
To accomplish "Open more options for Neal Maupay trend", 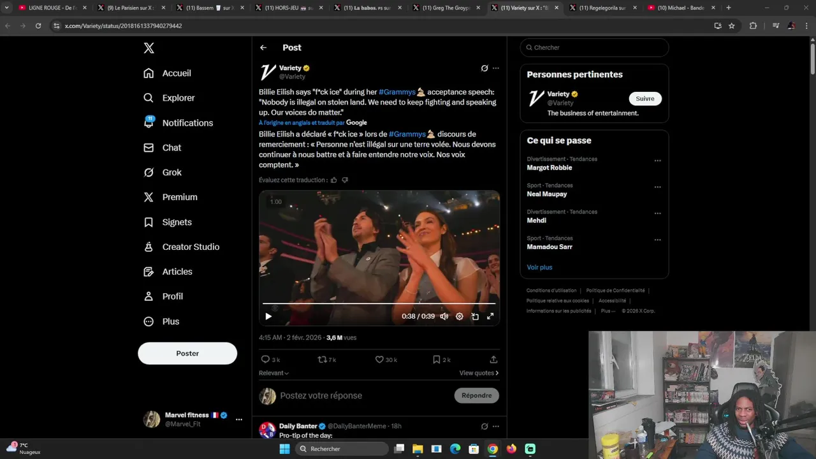I will [657, 187].
